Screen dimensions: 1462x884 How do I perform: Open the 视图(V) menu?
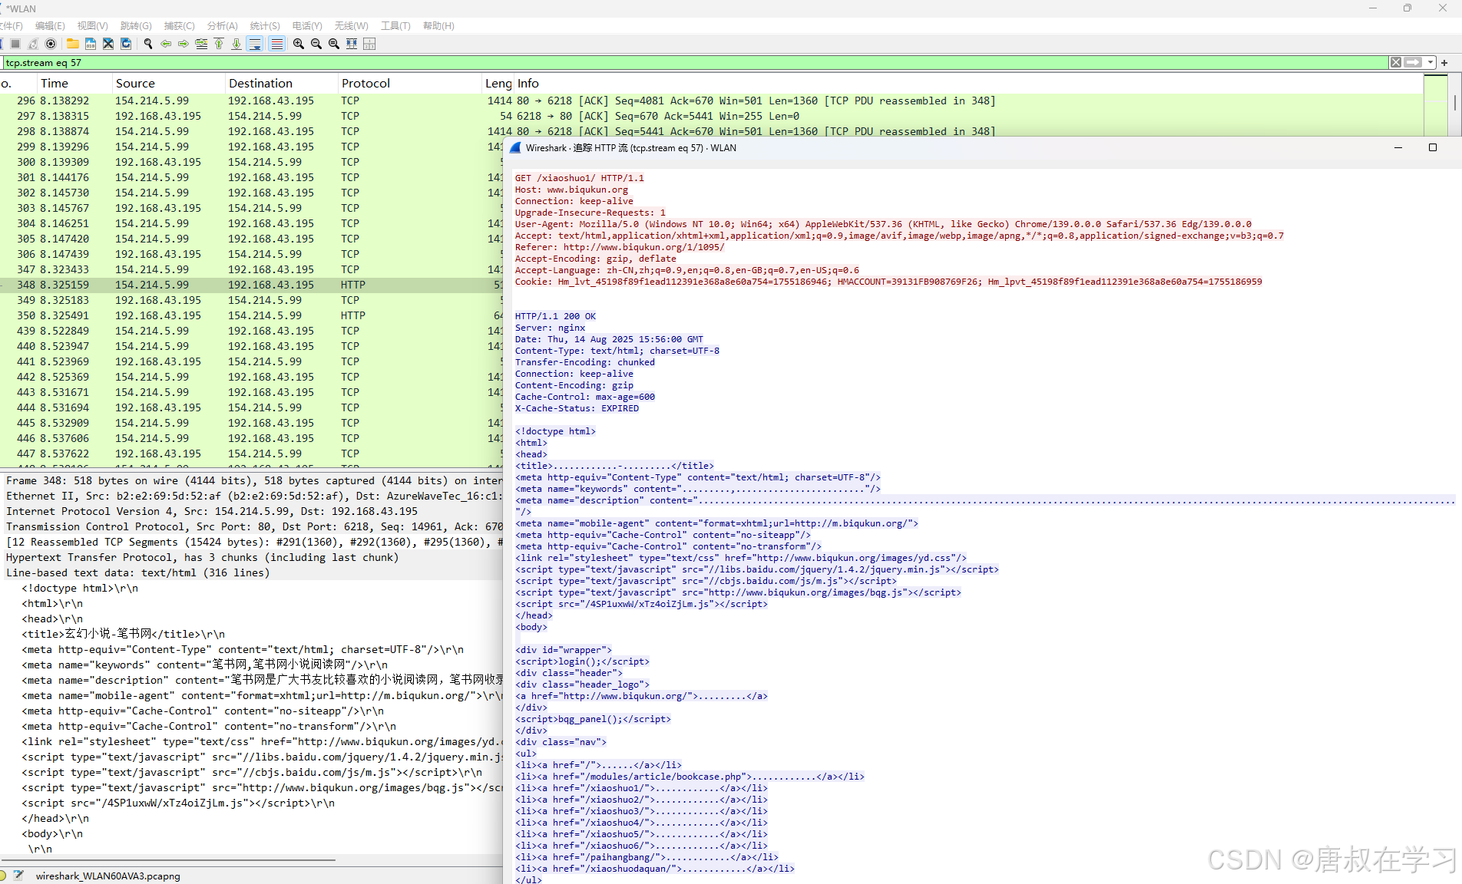(93, 26)
